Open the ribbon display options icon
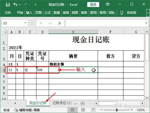This screenshot has height=113, width=150. (x=108, y=4)
